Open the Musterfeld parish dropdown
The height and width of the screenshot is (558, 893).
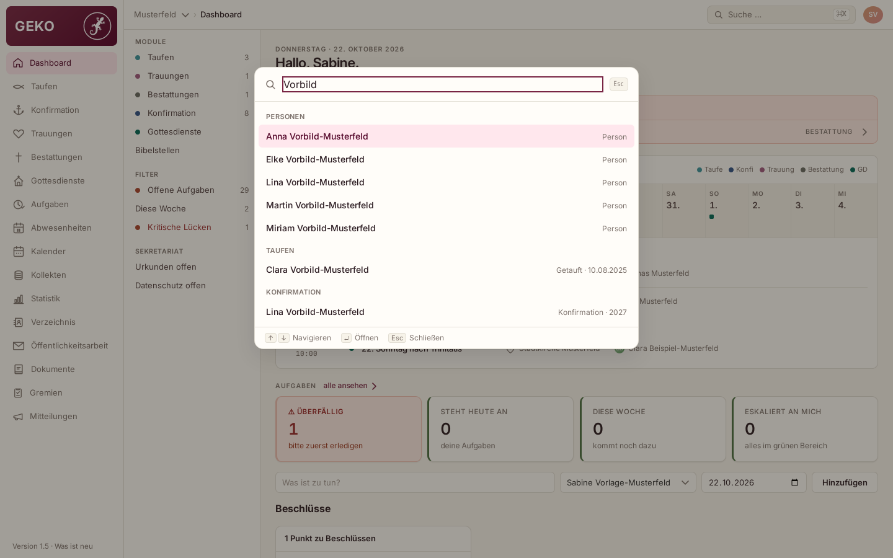click(162, 15)
